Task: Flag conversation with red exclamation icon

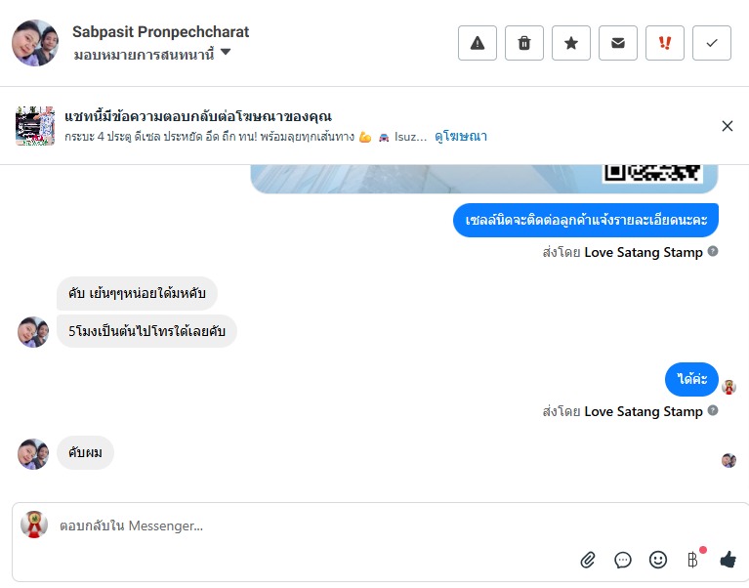Action: [x=664, y=43]
